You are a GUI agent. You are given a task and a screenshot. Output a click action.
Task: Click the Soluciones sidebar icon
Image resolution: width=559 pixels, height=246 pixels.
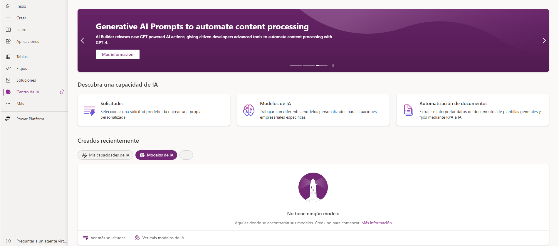(8, 80)
